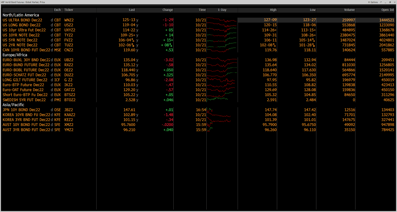Image resolution: width=397 pixels, height=212 pixels.
Task: Click the 1-Day column header
Action: pos(222,9)
